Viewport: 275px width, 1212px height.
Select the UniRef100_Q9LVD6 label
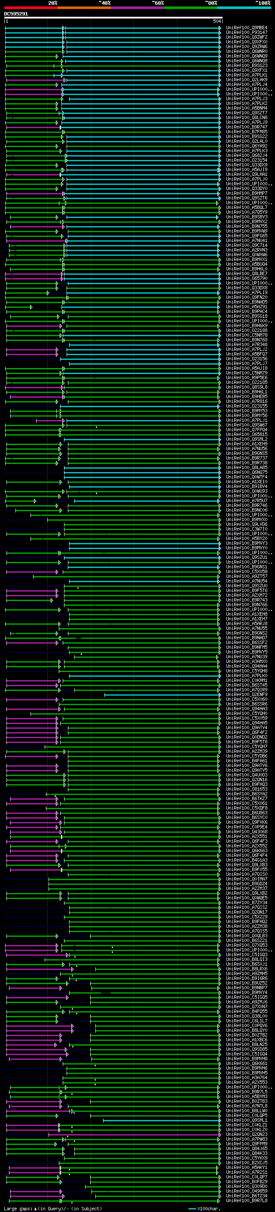click(247, 524)
